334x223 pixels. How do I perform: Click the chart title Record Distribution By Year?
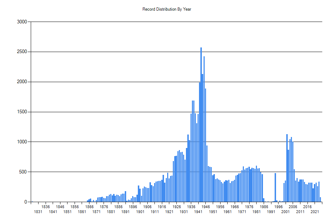tap(166, 9)
